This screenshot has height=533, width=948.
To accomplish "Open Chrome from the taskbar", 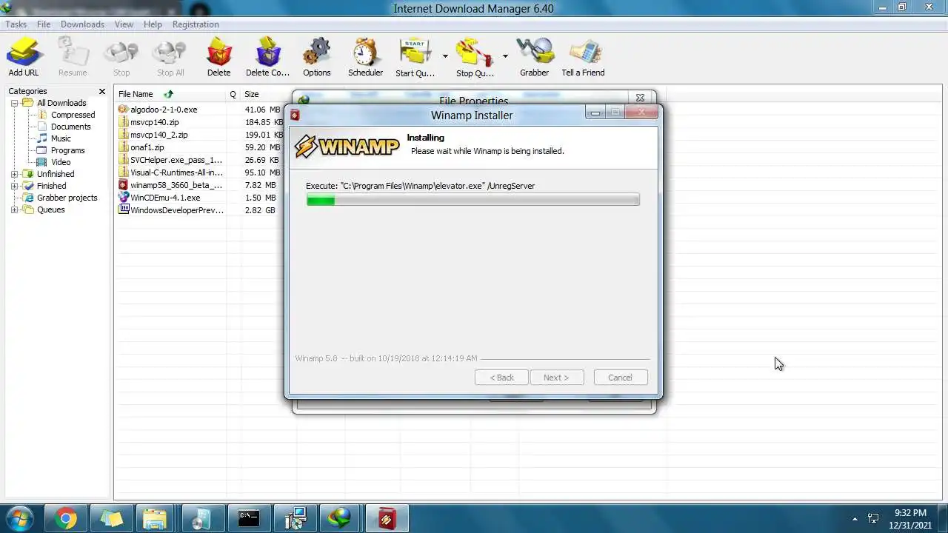I will (x=65, y=518).
